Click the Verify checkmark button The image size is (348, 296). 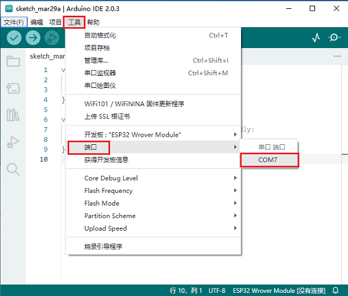[14, 38]
